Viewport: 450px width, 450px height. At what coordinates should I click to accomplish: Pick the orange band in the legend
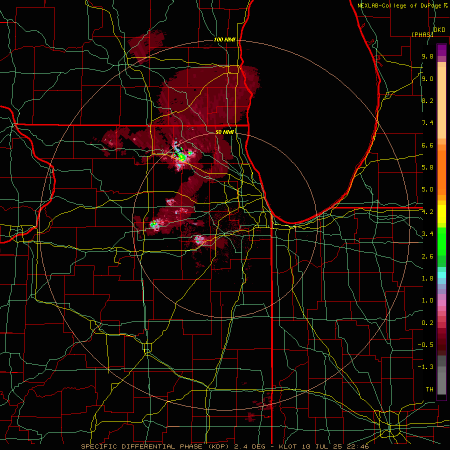pos(441,172)
